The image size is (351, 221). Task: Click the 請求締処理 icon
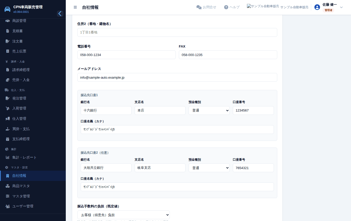tap(8, 70)
